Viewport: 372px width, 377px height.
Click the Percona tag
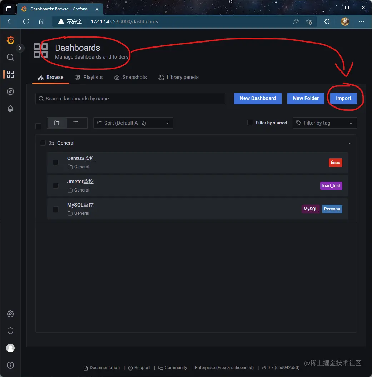[x=332, y=209]
